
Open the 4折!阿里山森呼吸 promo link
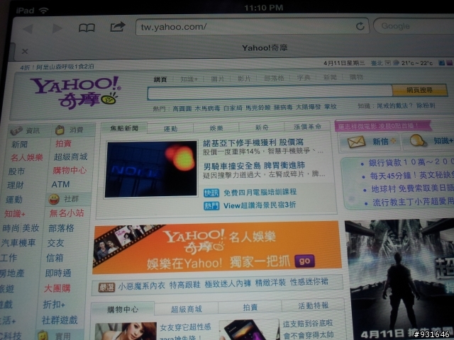click(57, 67)
